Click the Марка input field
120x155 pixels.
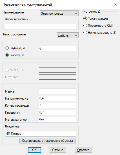coord(57,91)
